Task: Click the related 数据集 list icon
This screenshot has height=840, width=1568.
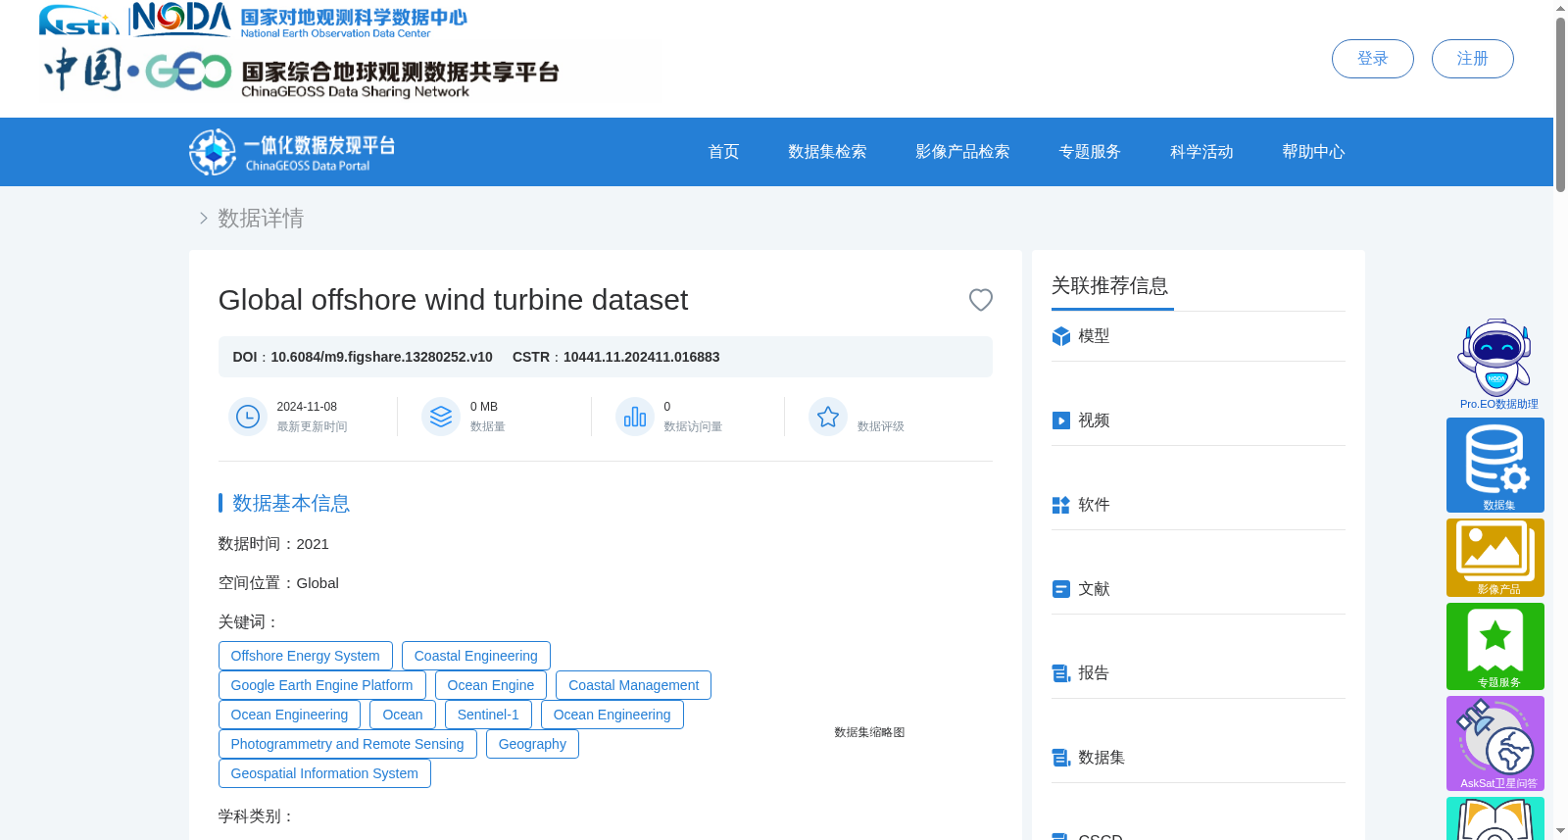Action: pyautogui.click(x=1060, y=758)
